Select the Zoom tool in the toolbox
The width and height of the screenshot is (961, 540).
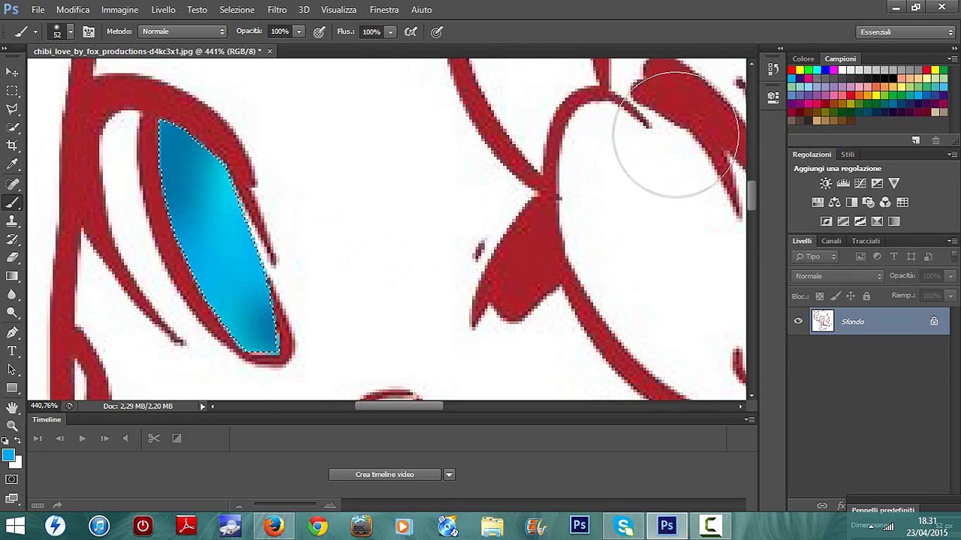click(12, 426)
